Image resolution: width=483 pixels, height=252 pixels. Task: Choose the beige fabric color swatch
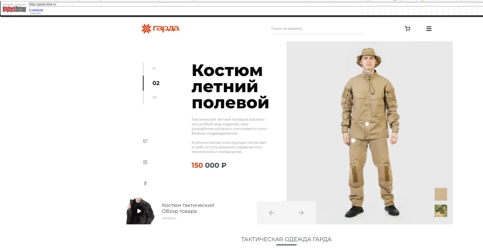(x=441, y=194)
